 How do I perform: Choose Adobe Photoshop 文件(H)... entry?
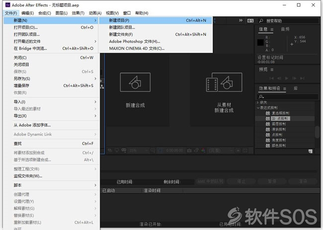[156, 41]
